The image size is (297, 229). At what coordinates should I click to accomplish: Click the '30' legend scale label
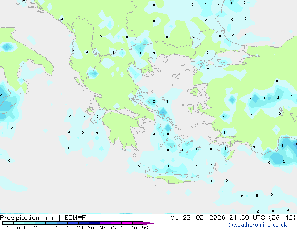102,227
